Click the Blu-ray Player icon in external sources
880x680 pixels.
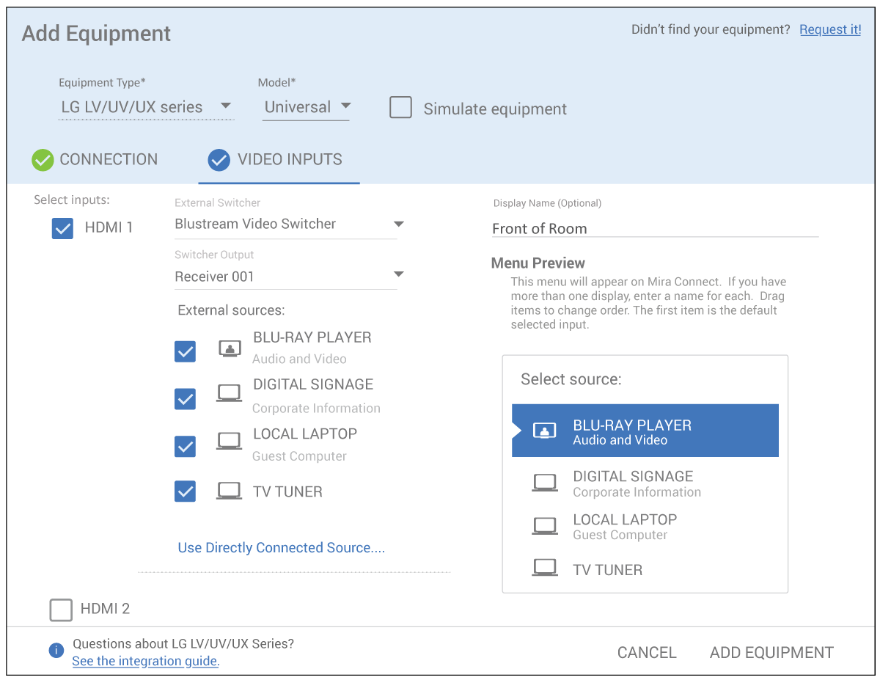coord(230,349)
